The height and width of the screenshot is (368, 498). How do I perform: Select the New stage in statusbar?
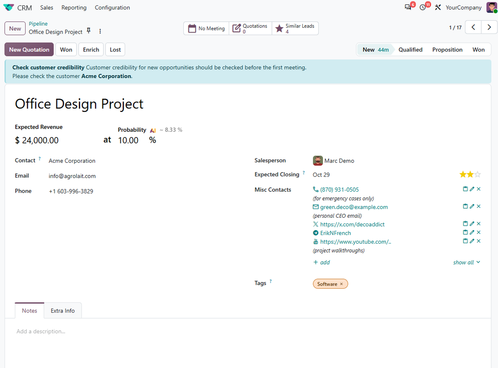375,49
